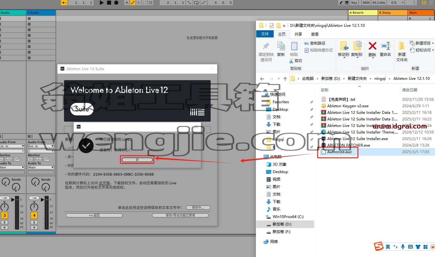Image resolution: width=435 pixels, height=257 pixels.
Task: Enable Key Map Mode switch
Action: (x=354, y=2)
